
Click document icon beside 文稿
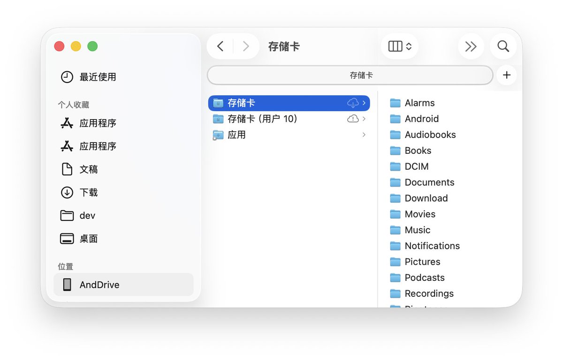click(67, 169)
